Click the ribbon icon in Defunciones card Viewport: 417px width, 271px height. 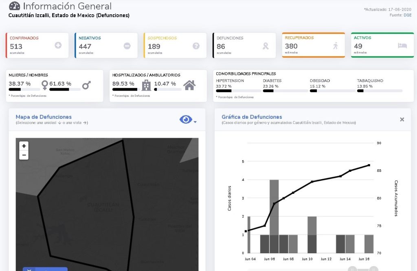pos(266,46)
